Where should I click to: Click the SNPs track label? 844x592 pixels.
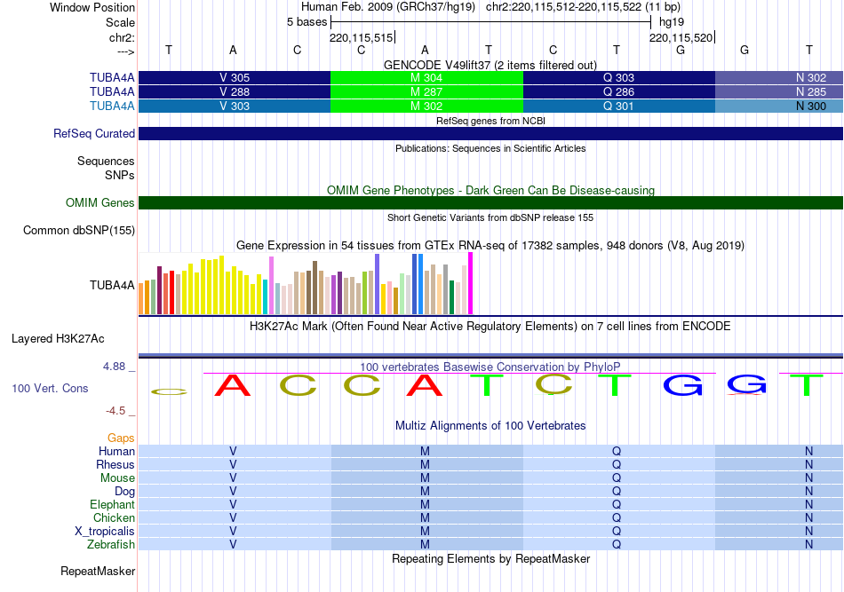click(x=120, y=175)
